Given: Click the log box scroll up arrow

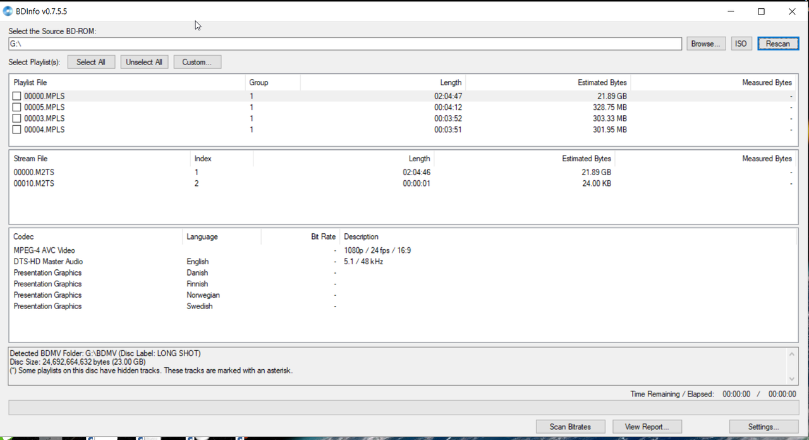Looking at the screenshot, I should (792, 354).
